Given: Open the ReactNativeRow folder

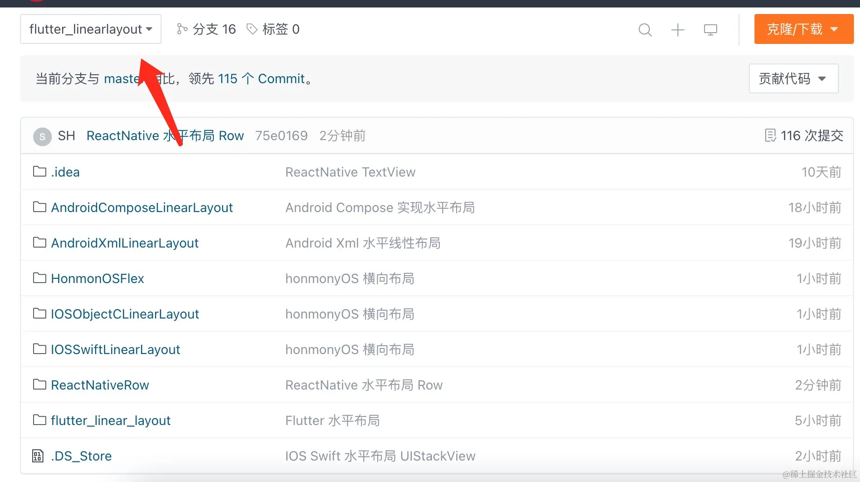Looking at the screenshot, I should 100,385.
